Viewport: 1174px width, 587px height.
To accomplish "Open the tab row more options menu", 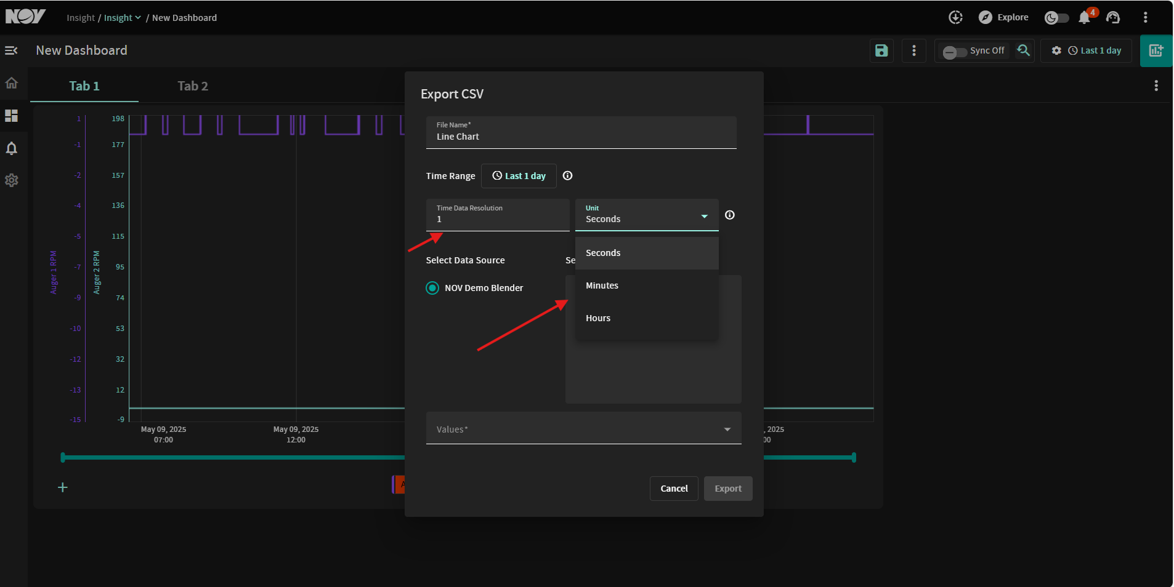I will pos(1156,86).
